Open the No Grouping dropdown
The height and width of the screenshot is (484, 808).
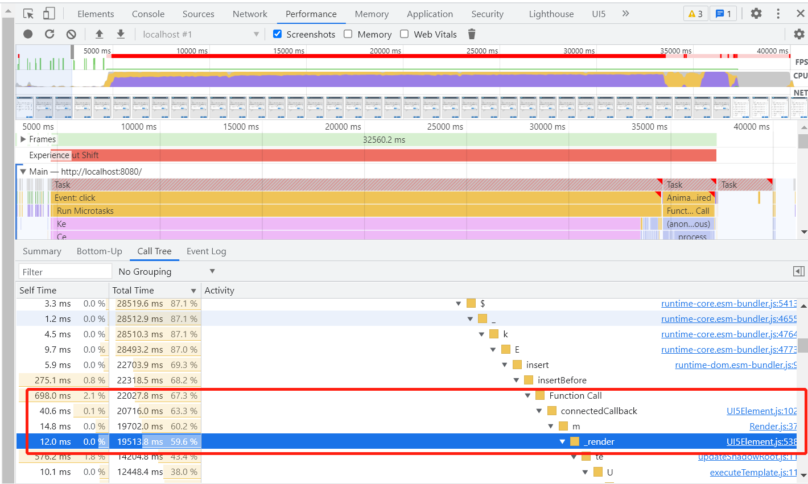click(165, 271)
